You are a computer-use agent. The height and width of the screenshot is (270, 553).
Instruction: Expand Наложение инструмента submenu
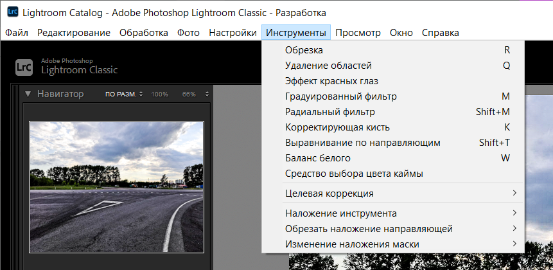(x=340, y=213)
